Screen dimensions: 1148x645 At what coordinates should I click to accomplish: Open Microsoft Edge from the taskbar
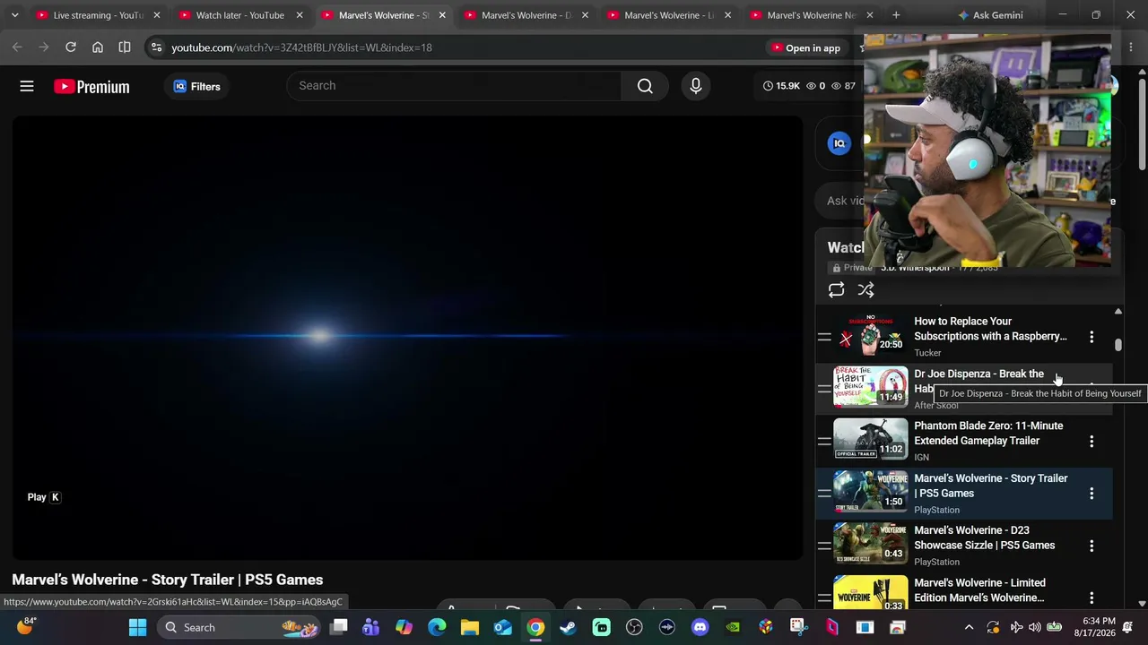(x=437, y=627)
